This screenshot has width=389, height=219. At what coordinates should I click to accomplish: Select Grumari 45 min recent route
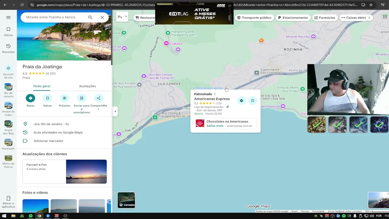pyautogui.click(x=8, y=72)
